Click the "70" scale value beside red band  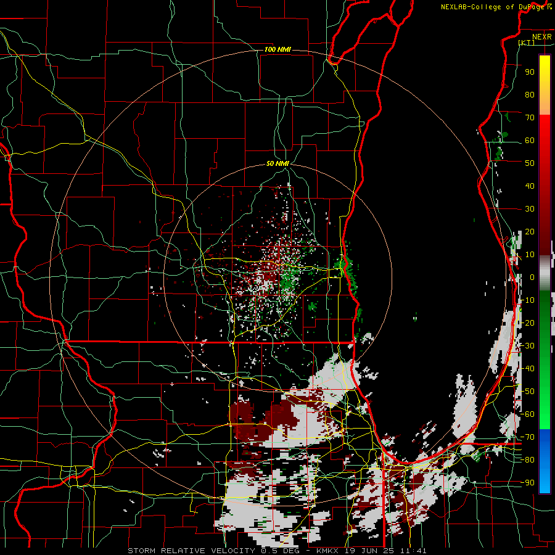pyautogui.click(x=530, y=118)
